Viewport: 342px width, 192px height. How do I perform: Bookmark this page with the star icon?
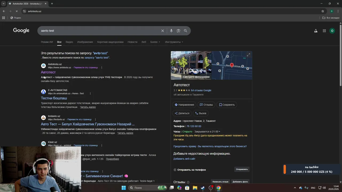[323, 11]
